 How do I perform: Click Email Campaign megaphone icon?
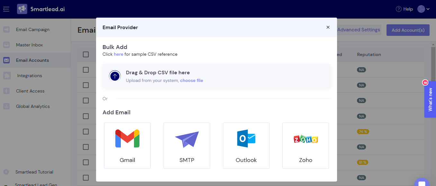[6, 29]
